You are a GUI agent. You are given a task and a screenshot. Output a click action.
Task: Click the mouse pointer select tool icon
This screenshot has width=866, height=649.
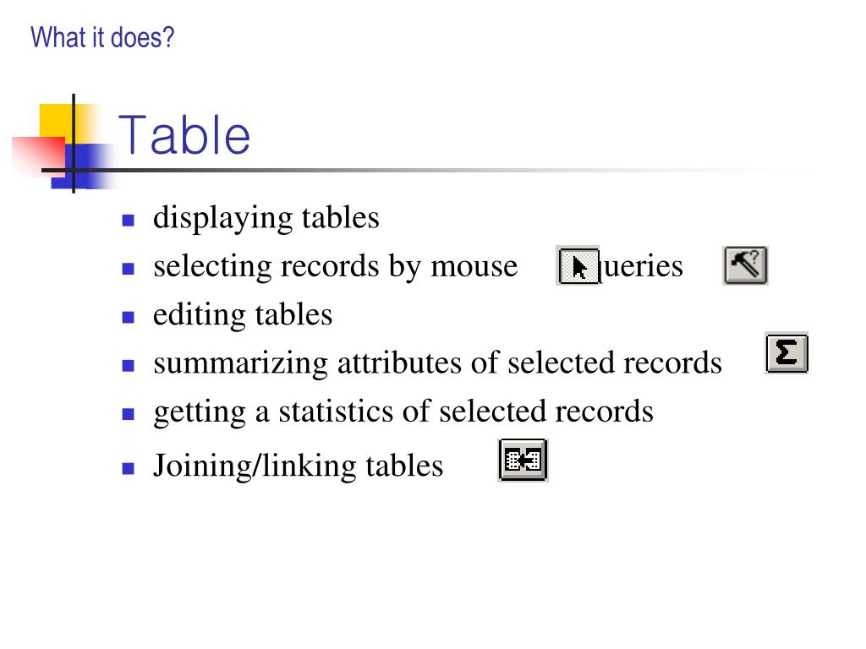[578, 266]
